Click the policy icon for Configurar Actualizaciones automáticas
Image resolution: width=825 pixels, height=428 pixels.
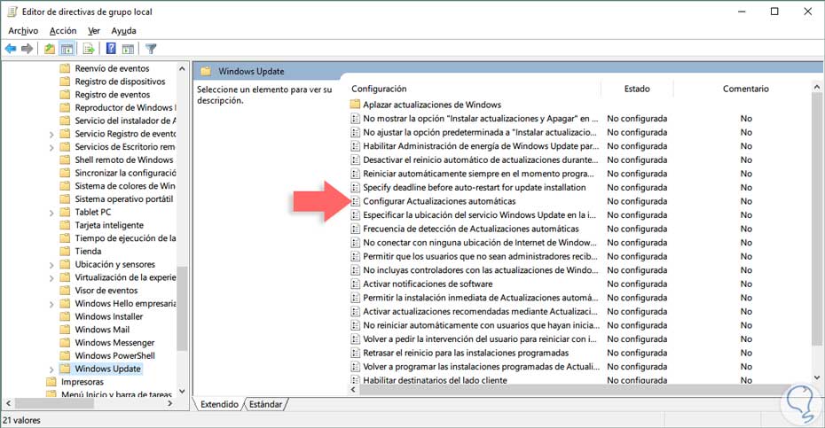tap(356, 201)
